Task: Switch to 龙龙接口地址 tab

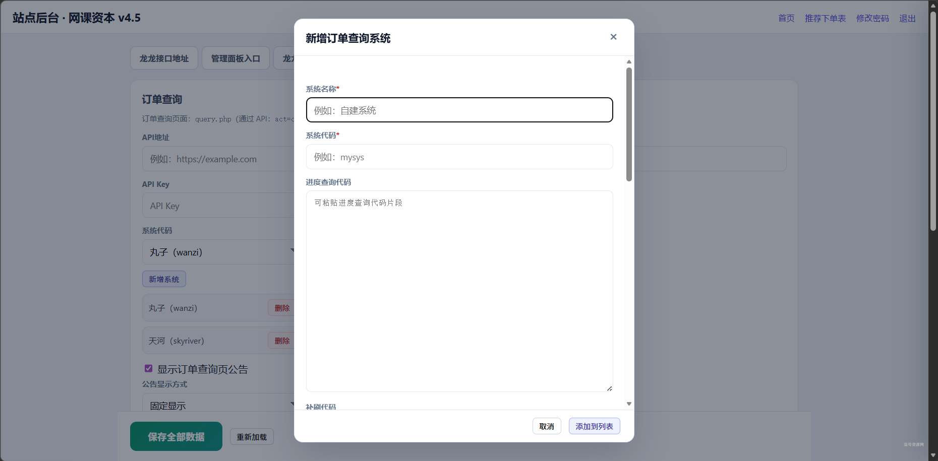Action: coord(164,58)
